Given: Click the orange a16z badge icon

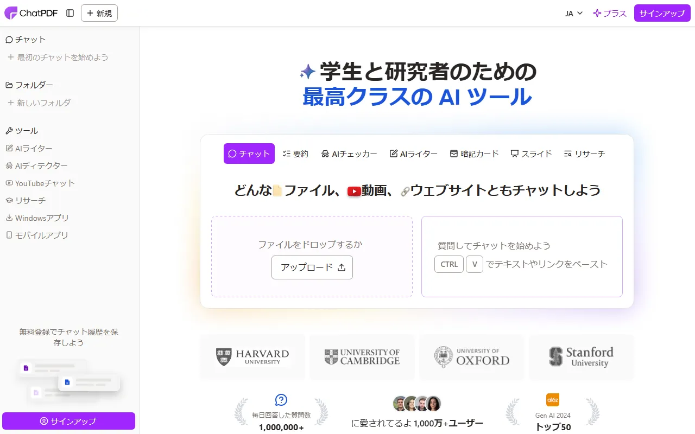Looking at the screenshot, I should point(553,399).
